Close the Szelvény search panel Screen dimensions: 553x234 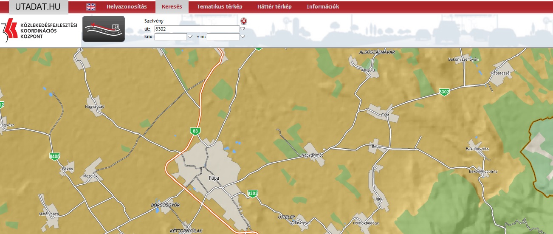coord(243,21)
